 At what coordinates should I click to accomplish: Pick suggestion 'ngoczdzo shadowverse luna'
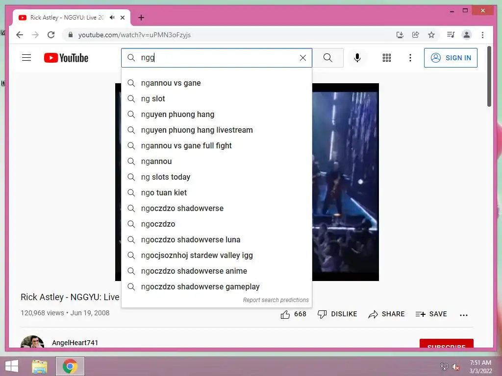(217, 240)
